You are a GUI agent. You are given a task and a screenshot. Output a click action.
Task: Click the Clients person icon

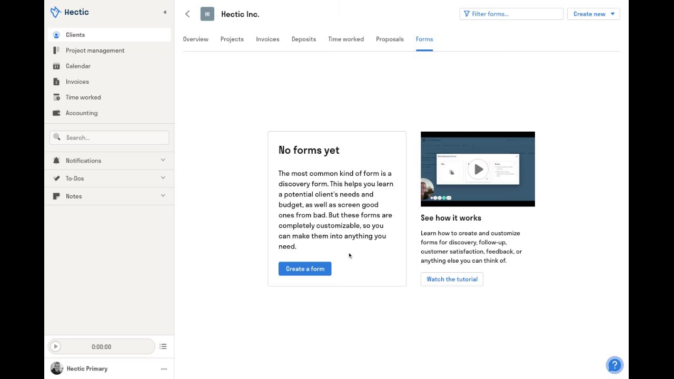56,35
